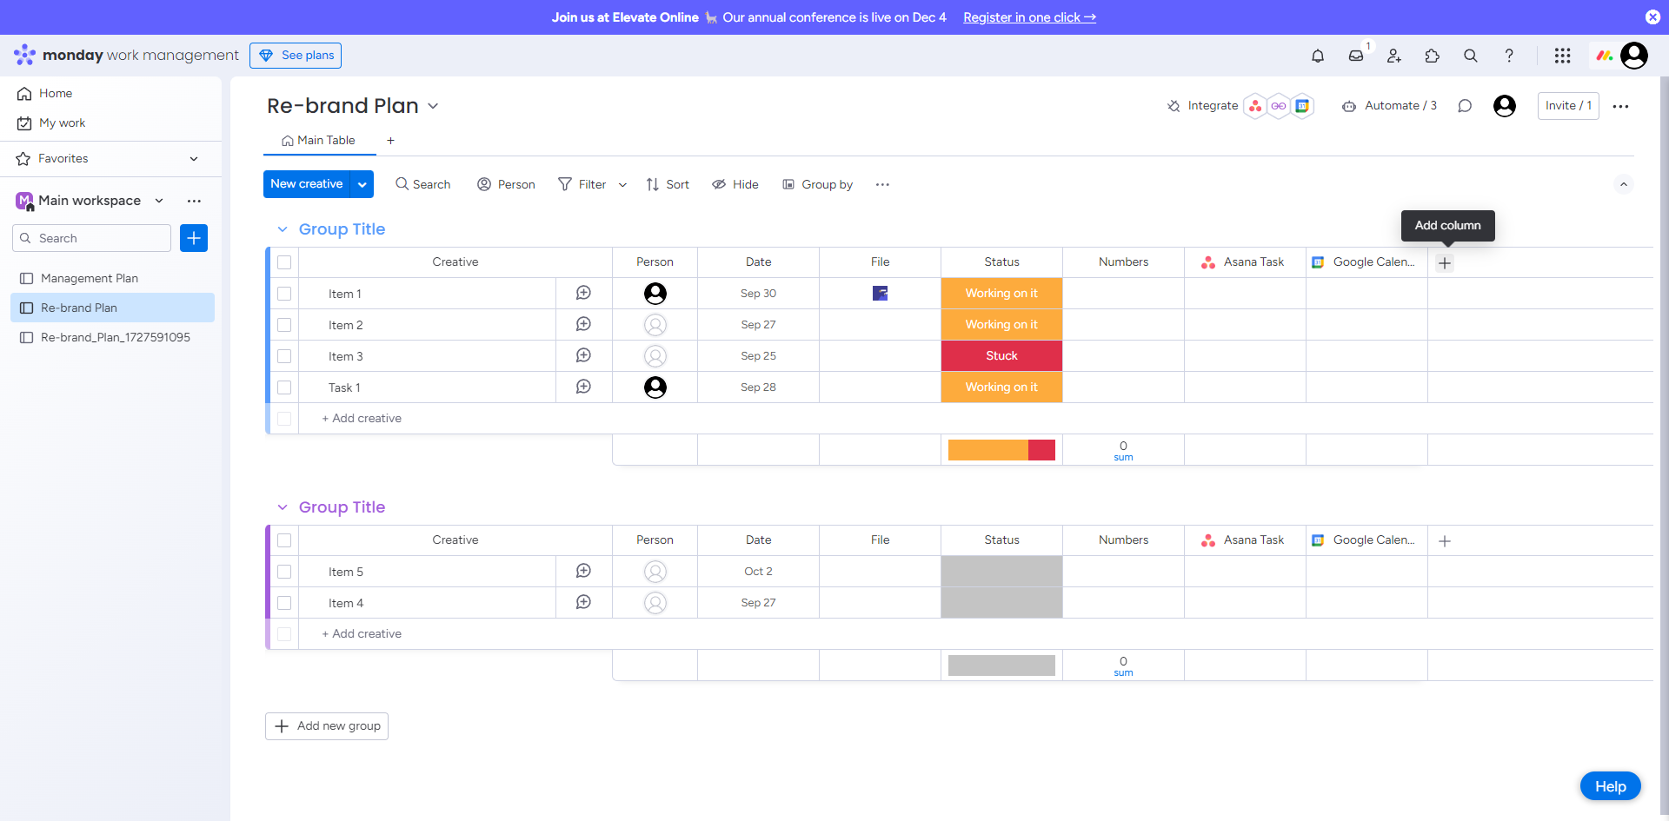Screen dimensions: 1669x821
Task: Check the checkbox next to Item 3
Action: (x=284, y=356)
